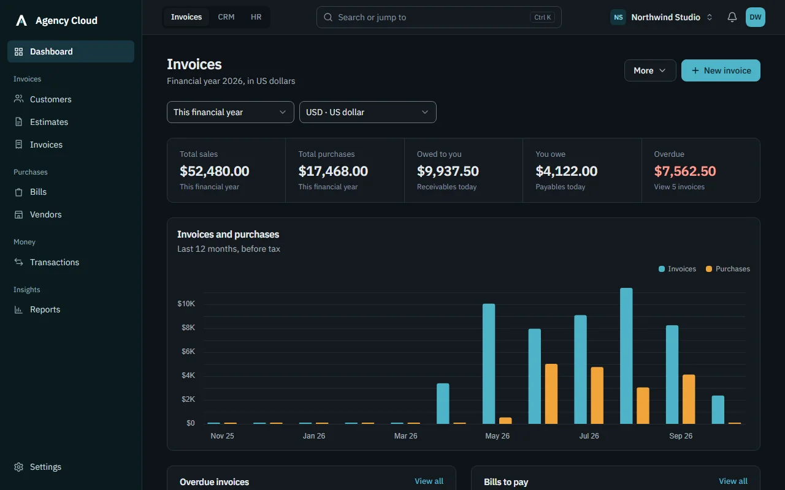
Task: Open notifications bell
Action: click(x=732, y=17)
